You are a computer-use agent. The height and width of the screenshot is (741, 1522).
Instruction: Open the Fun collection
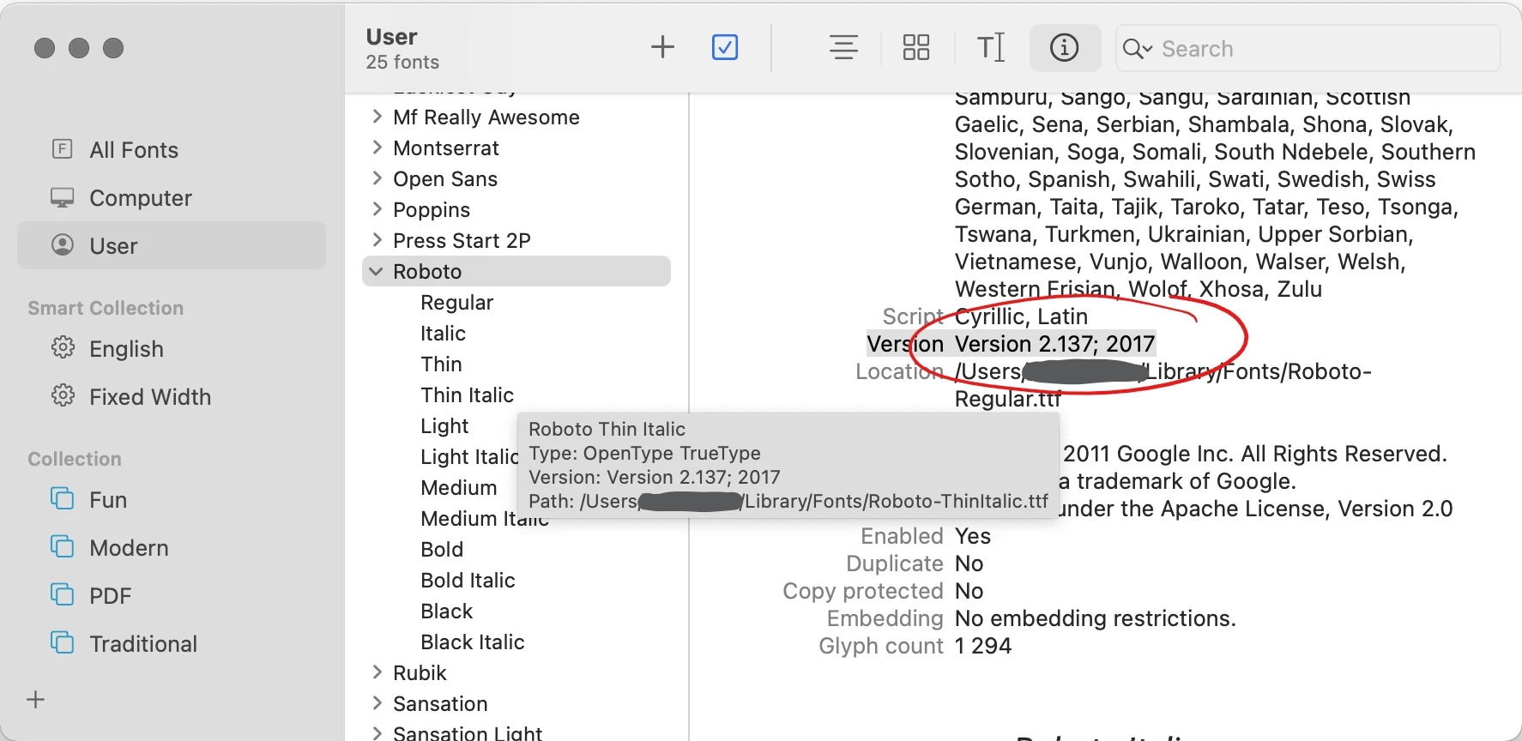click(x=172, y=500)
